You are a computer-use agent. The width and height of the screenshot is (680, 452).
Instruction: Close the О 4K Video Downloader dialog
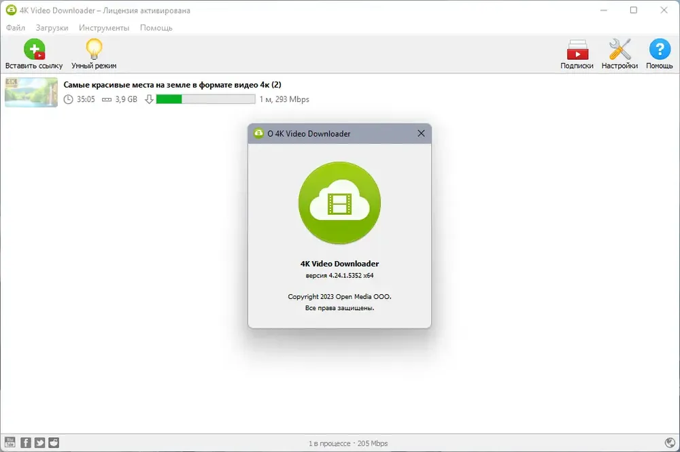(x=421, y=133)
